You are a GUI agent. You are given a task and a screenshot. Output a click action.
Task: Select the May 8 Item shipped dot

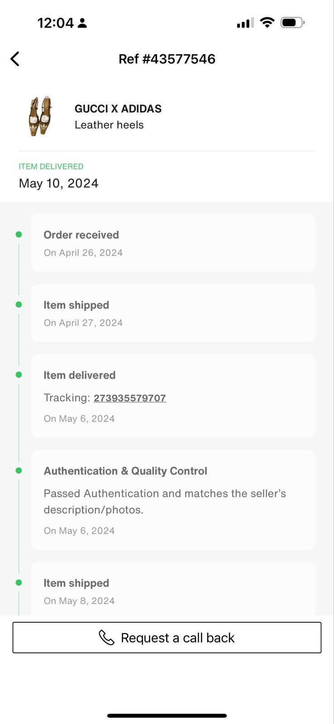click(19, 583)
